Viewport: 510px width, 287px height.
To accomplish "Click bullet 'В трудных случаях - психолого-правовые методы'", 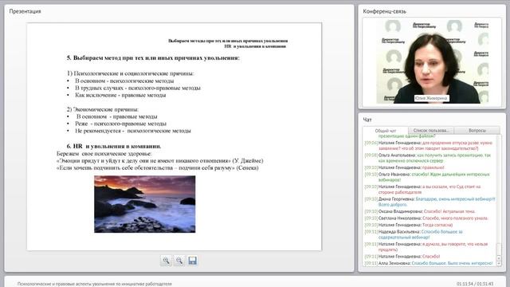I will point(138,88).
